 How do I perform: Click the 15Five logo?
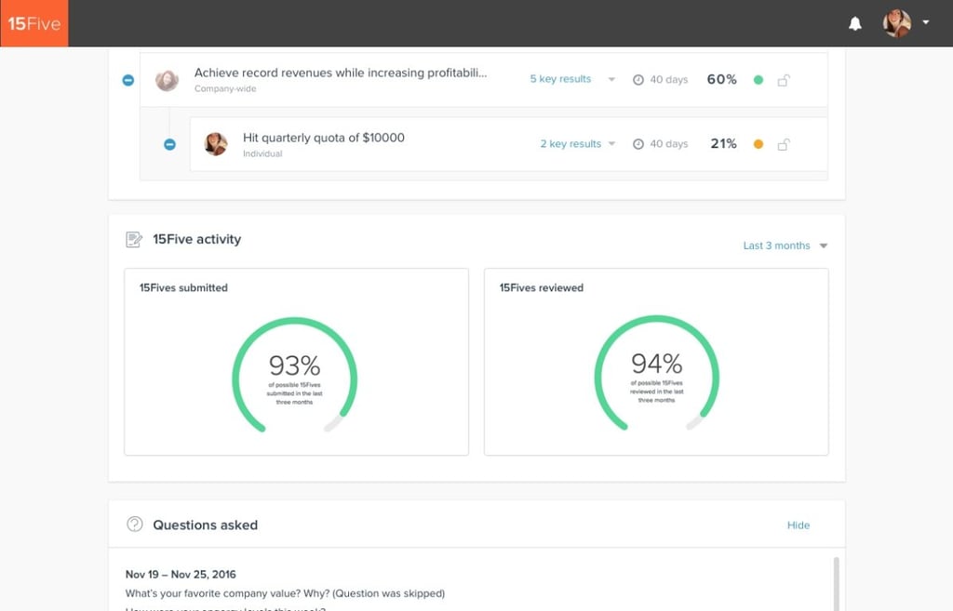(x=34, y=23)
